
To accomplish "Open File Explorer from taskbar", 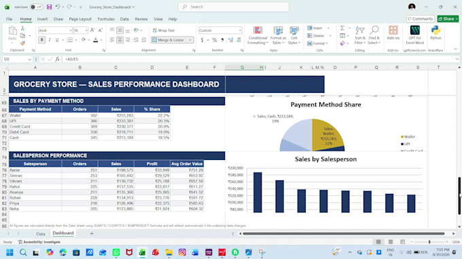I will (x=168, y=252).
